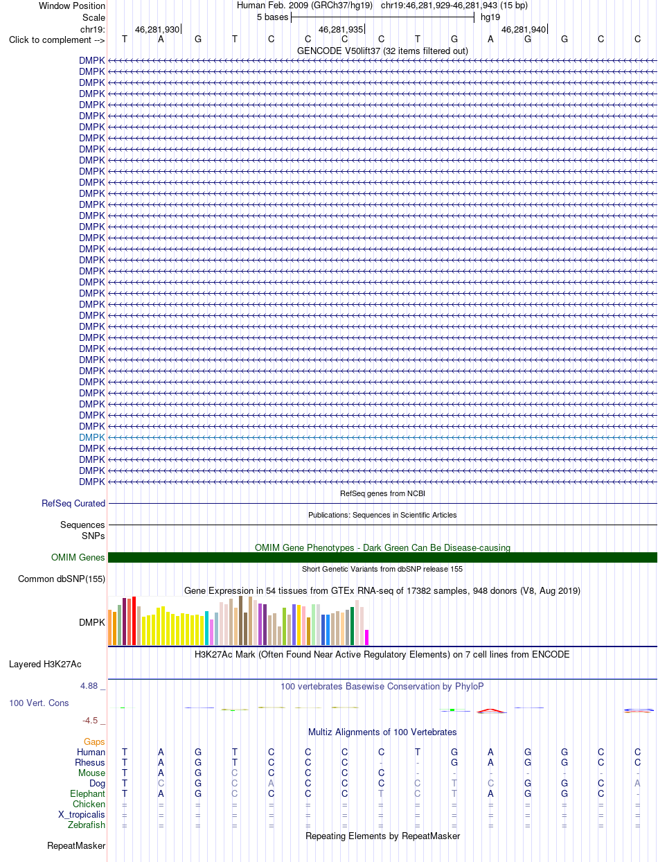Click the dark green bar in the GTEx chart
The image size is (658, 862).
tap(353, 626)
